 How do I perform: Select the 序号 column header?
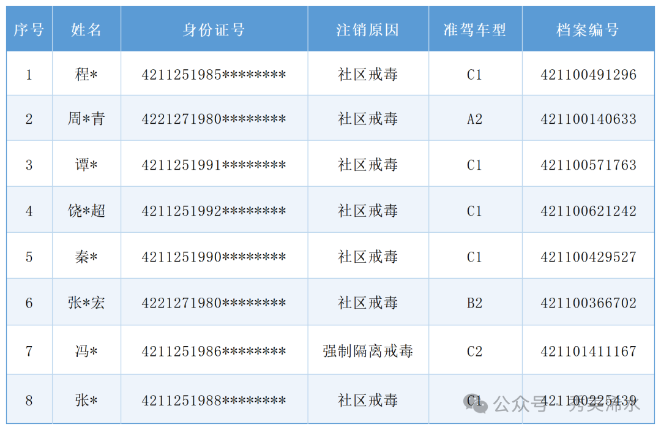click(x=29, y=29)
